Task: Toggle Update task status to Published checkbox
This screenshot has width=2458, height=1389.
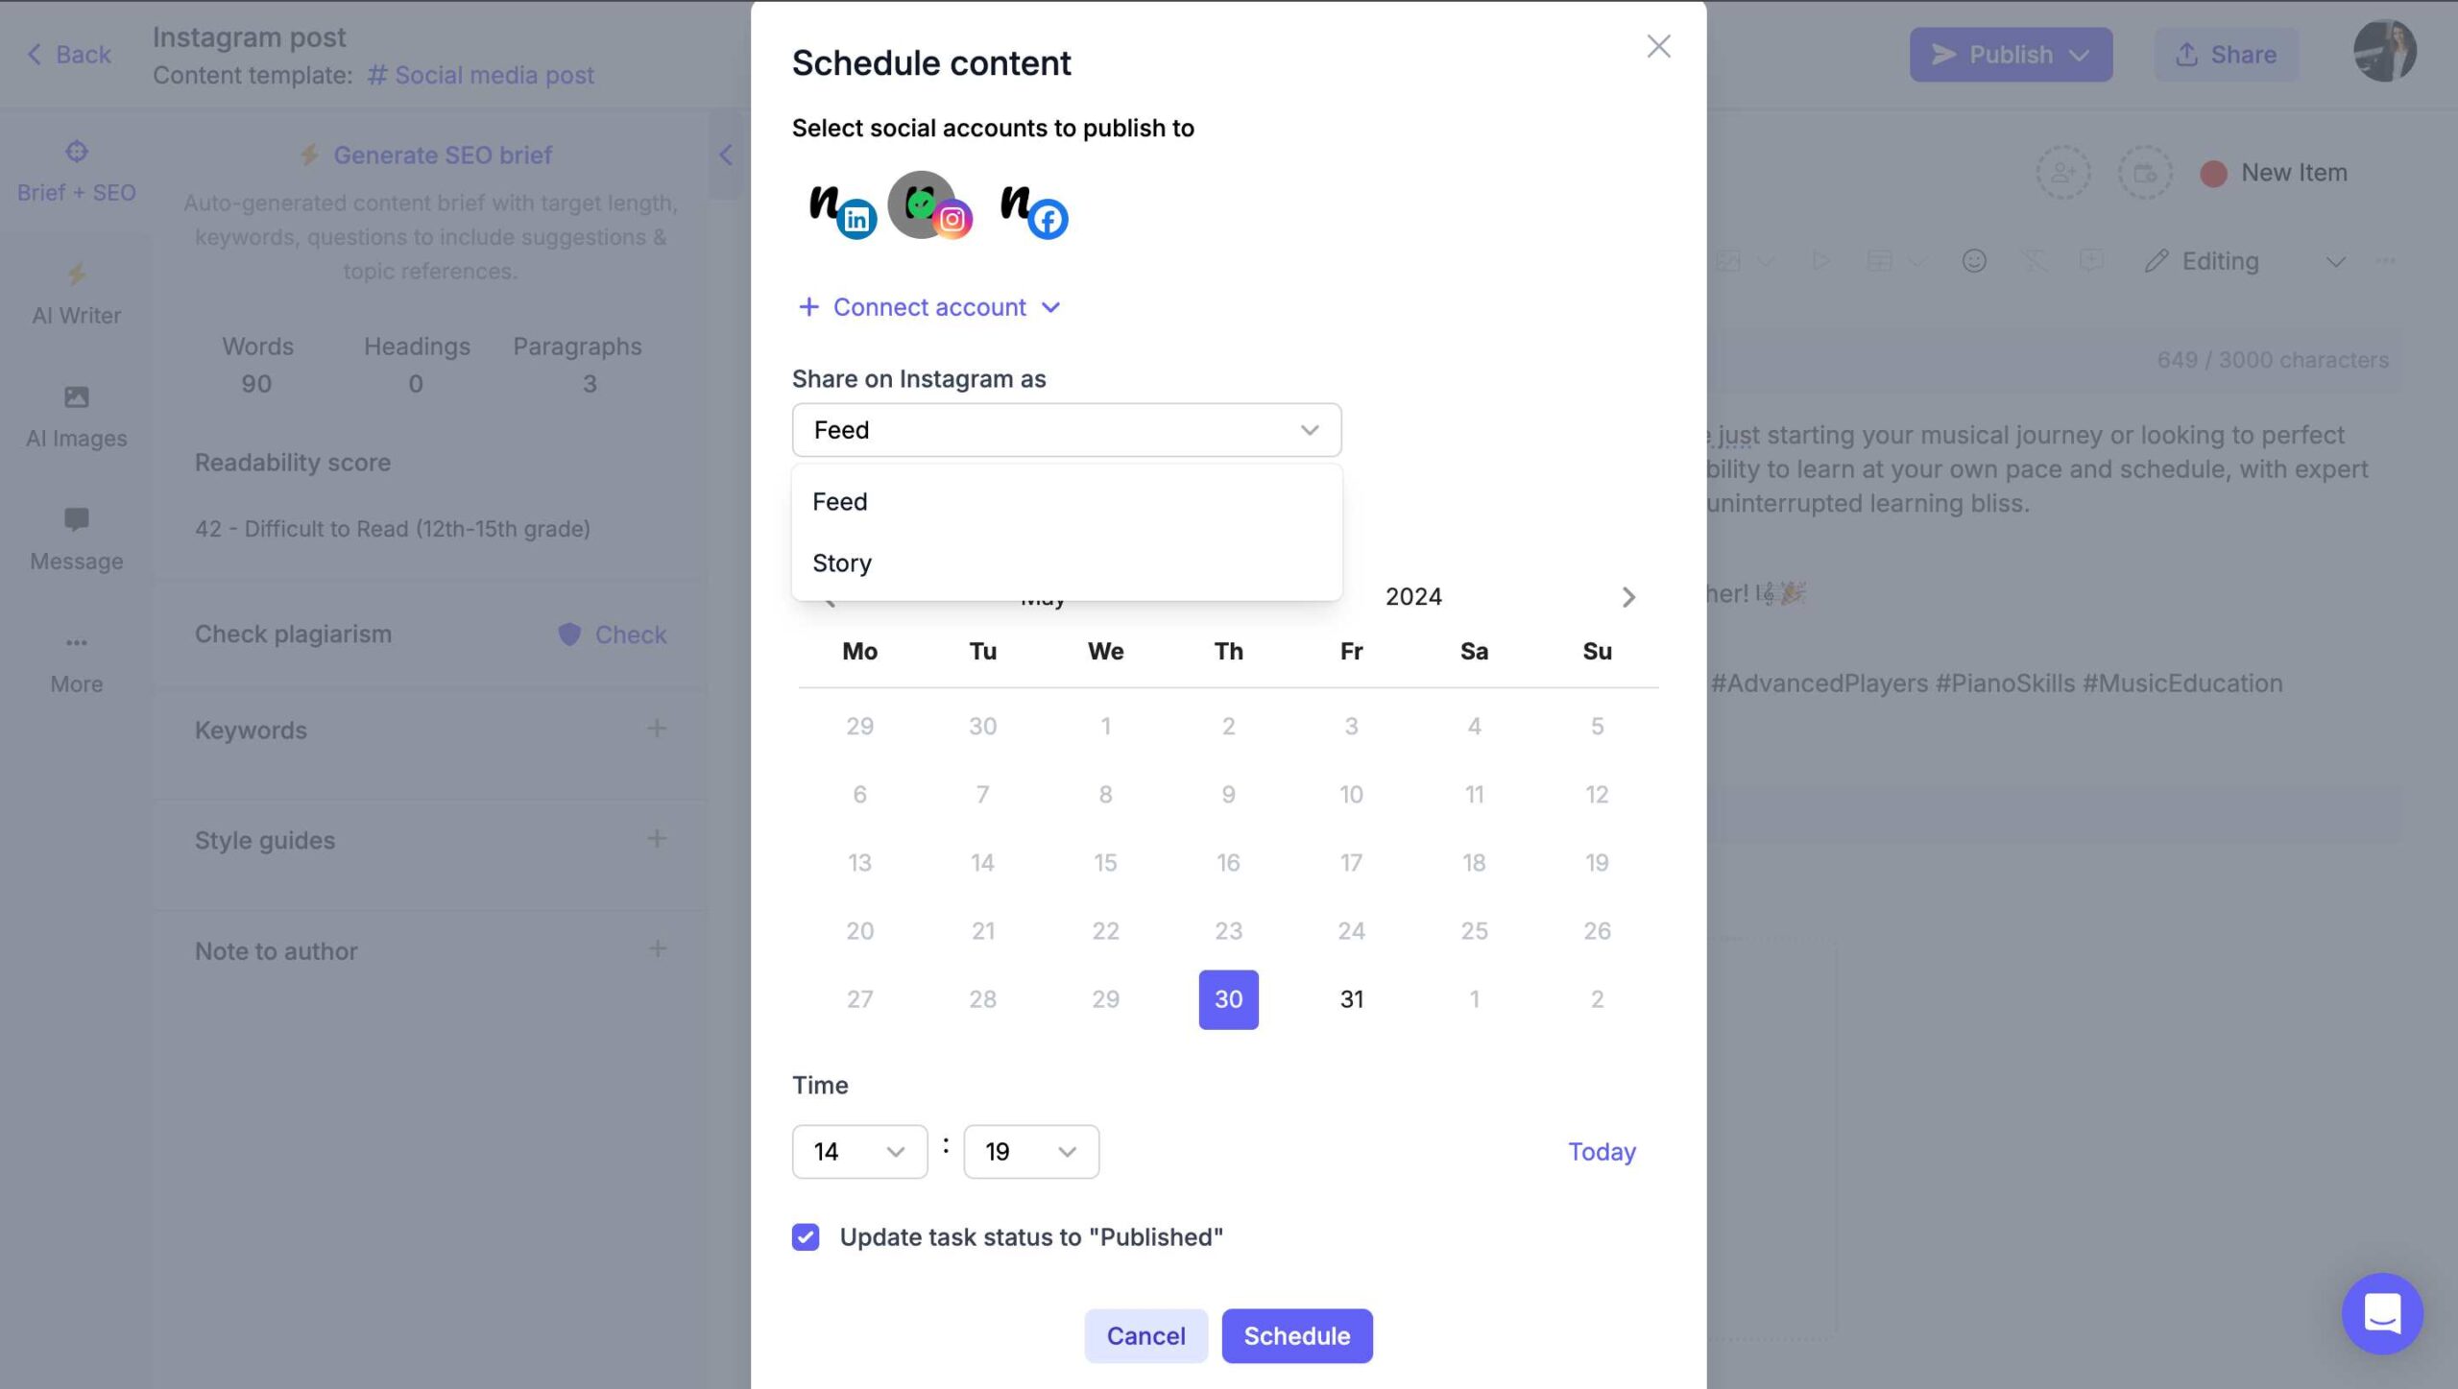Action: [x=806, y=1237]
